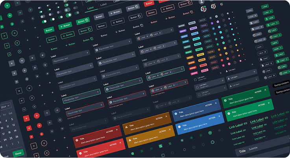Viewport: 290px width, 158px height.
Task: Expand the red-bordered Placeholder text field without icon
Action: pyautogui.click(x=85, y=109)
